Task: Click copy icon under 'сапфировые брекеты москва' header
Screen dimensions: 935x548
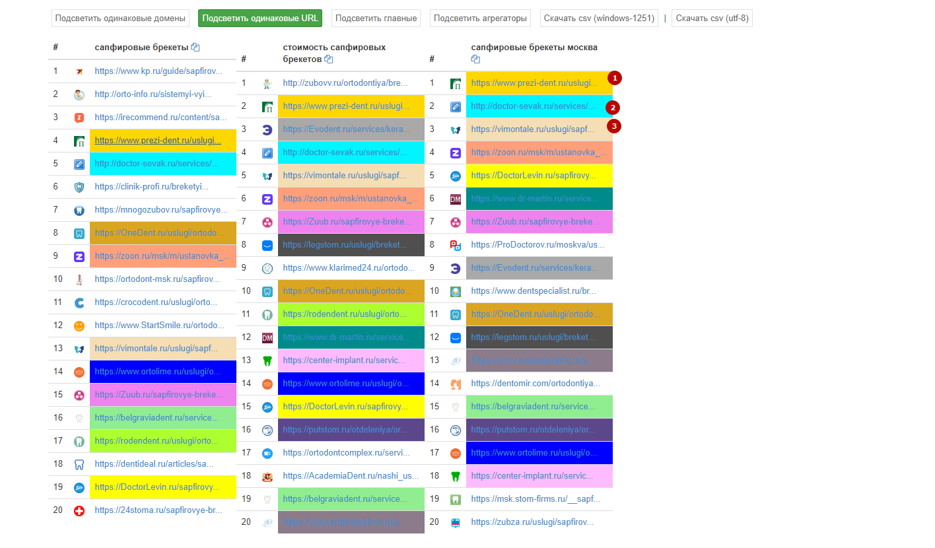Action: pyautogui.click(x=475, y=59)
